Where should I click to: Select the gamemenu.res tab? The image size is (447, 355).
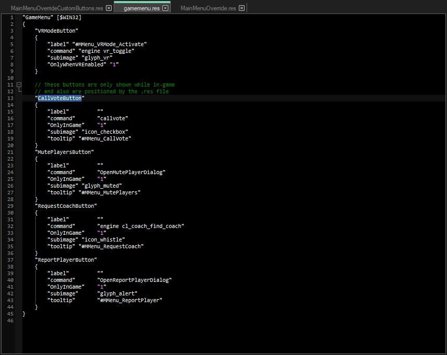tap(141, 8)
